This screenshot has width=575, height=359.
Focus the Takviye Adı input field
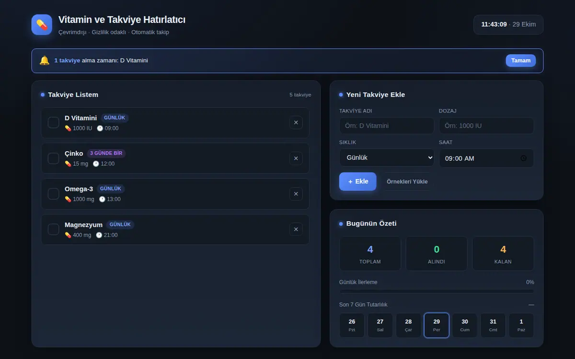[387, 125]
